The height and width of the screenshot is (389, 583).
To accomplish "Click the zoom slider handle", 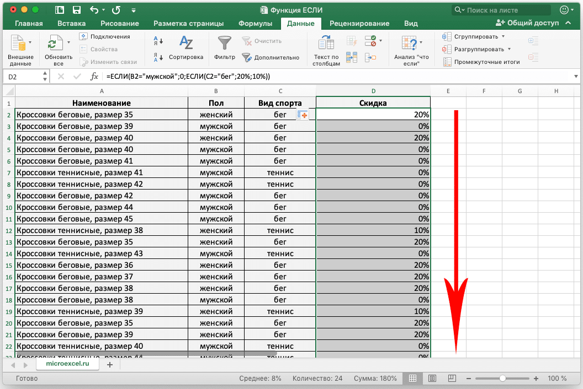I will coord(502,379).
